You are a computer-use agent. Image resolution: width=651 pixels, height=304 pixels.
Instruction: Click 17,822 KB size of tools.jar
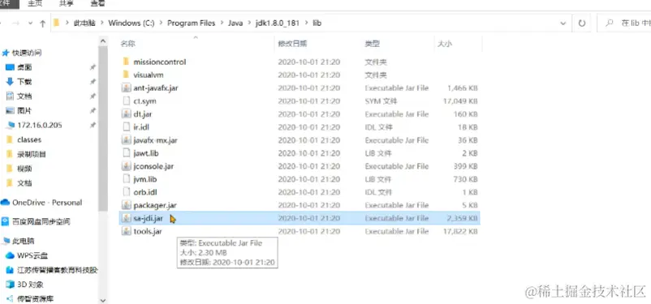point(460,231)
